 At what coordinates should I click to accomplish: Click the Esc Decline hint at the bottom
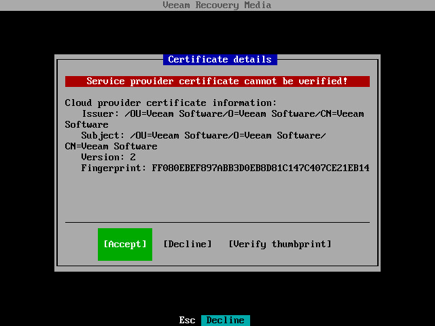coord(215,320)
